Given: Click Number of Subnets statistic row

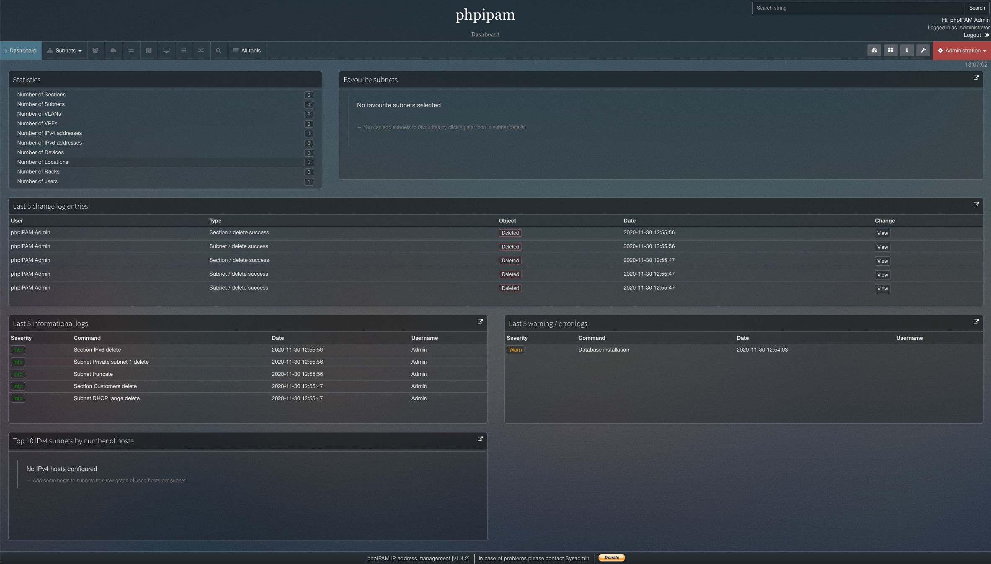Looking at the screenshot, I should tap(165, 104).
